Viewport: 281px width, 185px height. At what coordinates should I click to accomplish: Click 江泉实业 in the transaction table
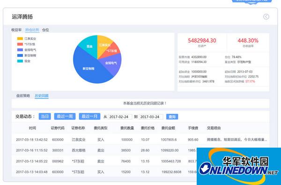[79, 140]
